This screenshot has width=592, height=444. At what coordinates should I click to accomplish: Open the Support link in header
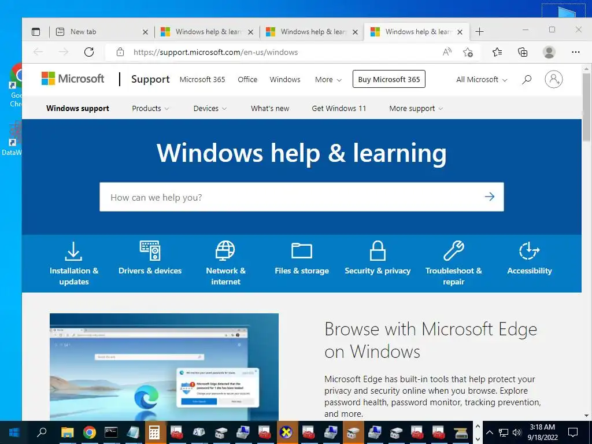150,79
